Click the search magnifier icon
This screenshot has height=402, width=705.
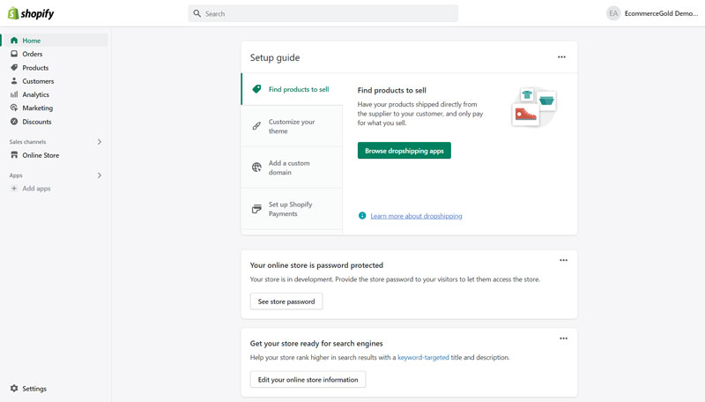197,13
